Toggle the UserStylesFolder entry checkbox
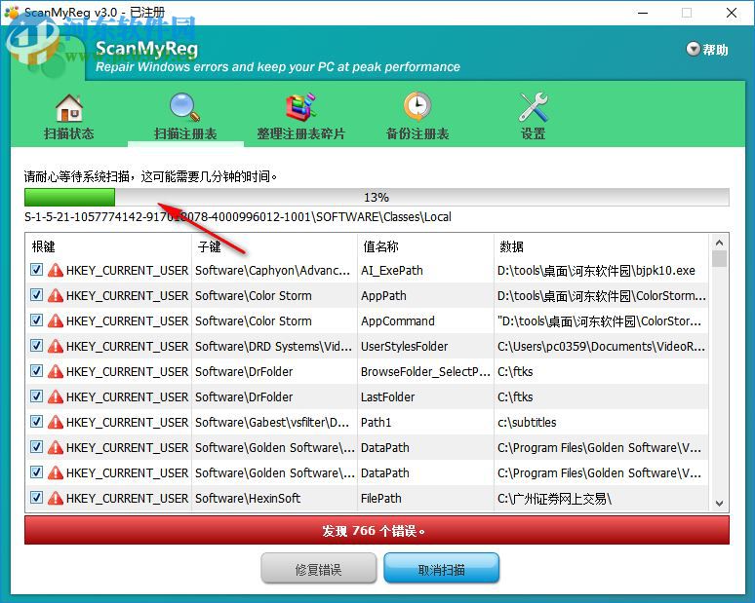 [37, 346]
